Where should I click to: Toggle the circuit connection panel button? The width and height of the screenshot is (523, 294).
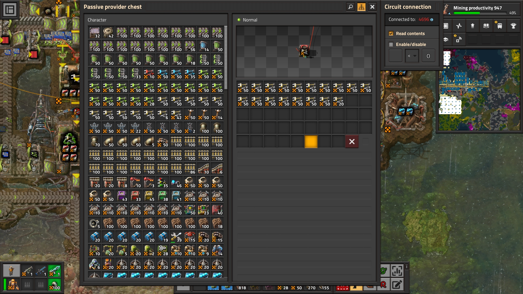coord(361,7)
